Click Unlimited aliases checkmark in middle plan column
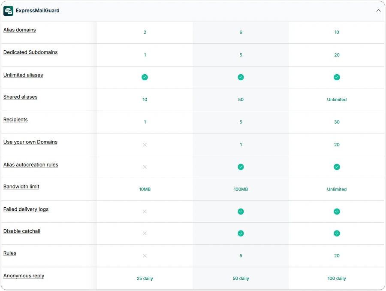Screen dimensions: 386x291 click(241, 77)
